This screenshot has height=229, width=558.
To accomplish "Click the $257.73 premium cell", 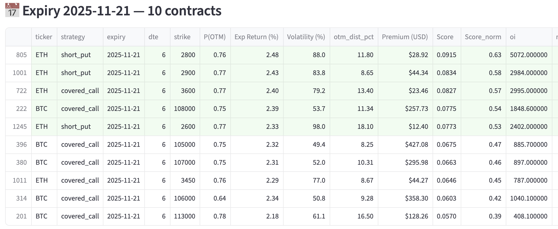I will coord(416,109).
